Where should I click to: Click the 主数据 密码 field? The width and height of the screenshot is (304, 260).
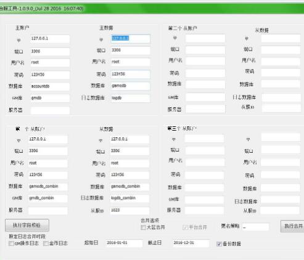[130, 74]
